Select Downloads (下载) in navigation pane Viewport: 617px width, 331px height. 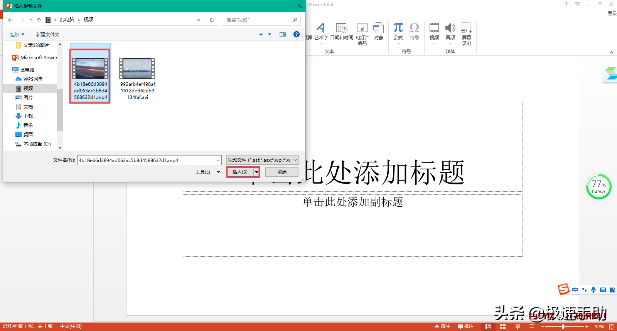[x=28, y=116]
